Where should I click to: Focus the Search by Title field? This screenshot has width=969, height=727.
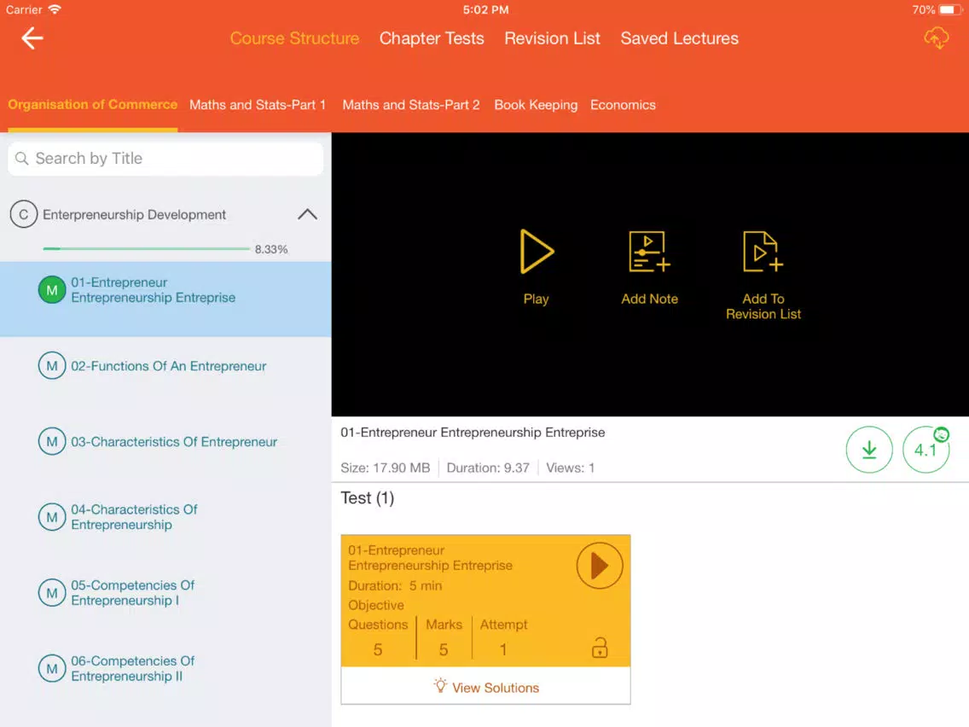click(x=165, y=159)
